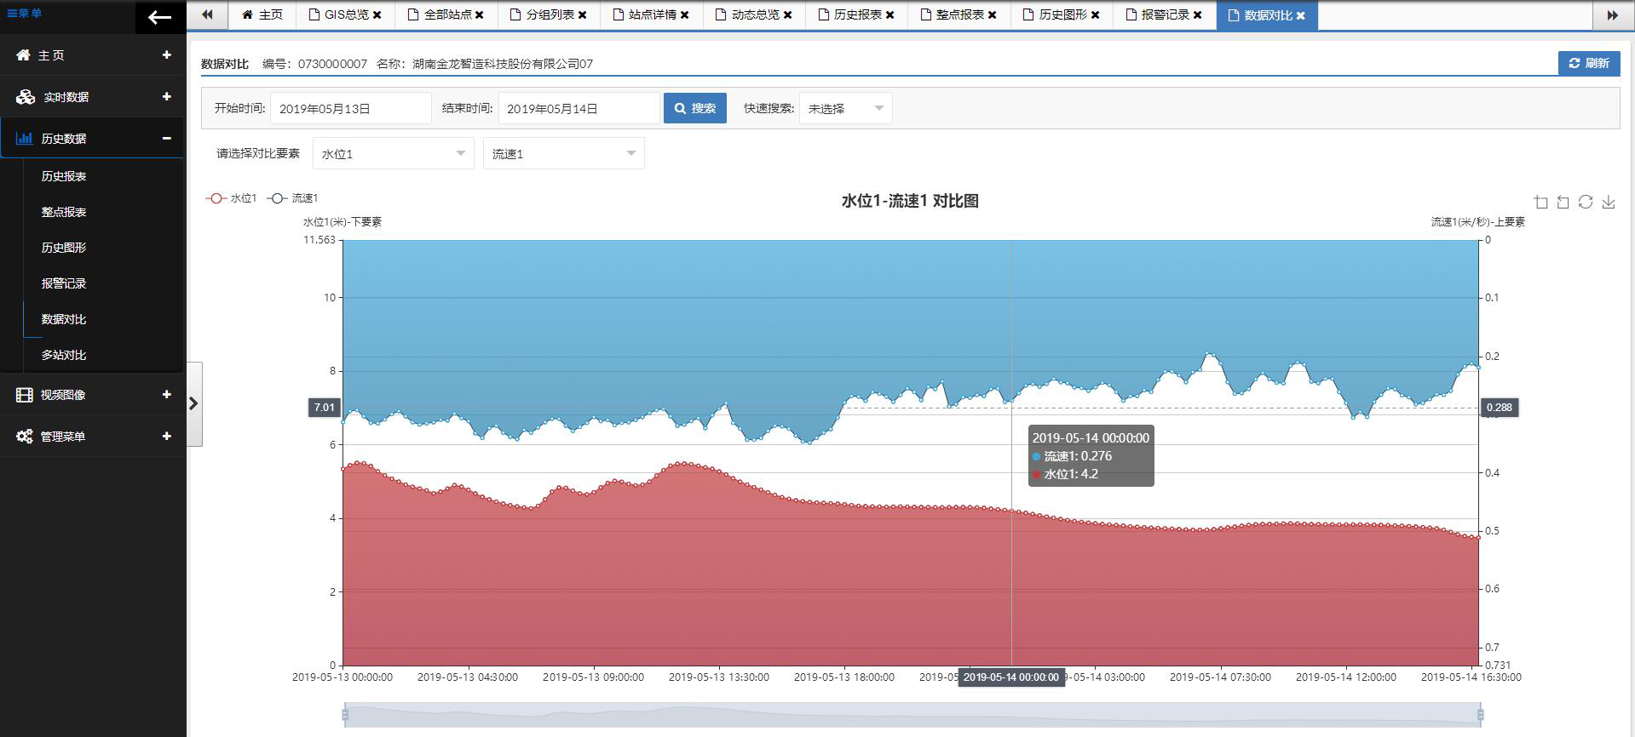
Task: Click the chart restore icon
Action: coord(1585,203)
